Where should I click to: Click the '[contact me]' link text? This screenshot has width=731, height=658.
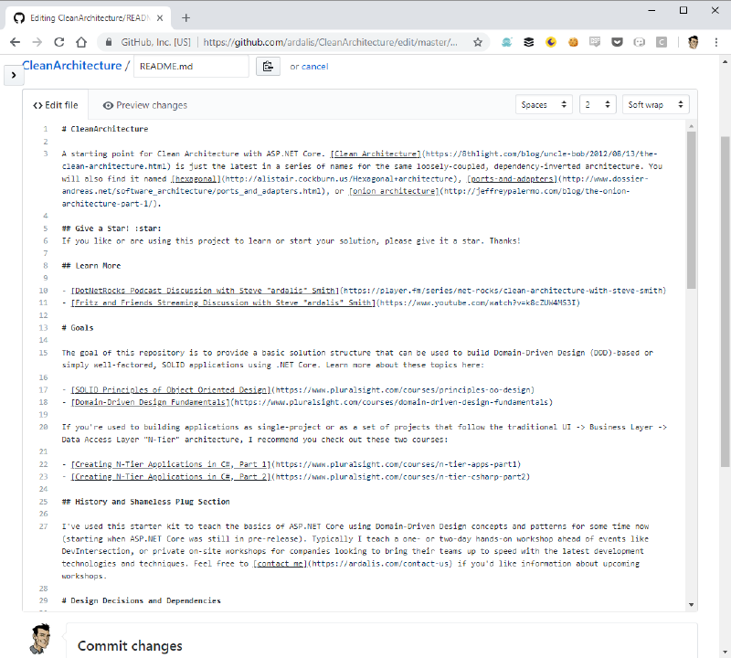point(281,564)
